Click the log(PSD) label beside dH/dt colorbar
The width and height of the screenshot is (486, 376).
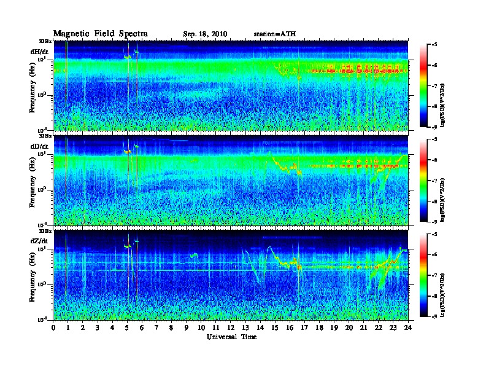[443, 105]
